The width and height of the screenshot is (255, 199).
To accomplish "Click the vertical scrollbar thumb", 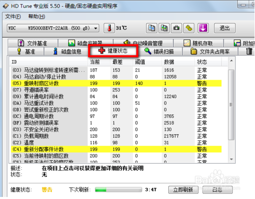I will point(231,105).
